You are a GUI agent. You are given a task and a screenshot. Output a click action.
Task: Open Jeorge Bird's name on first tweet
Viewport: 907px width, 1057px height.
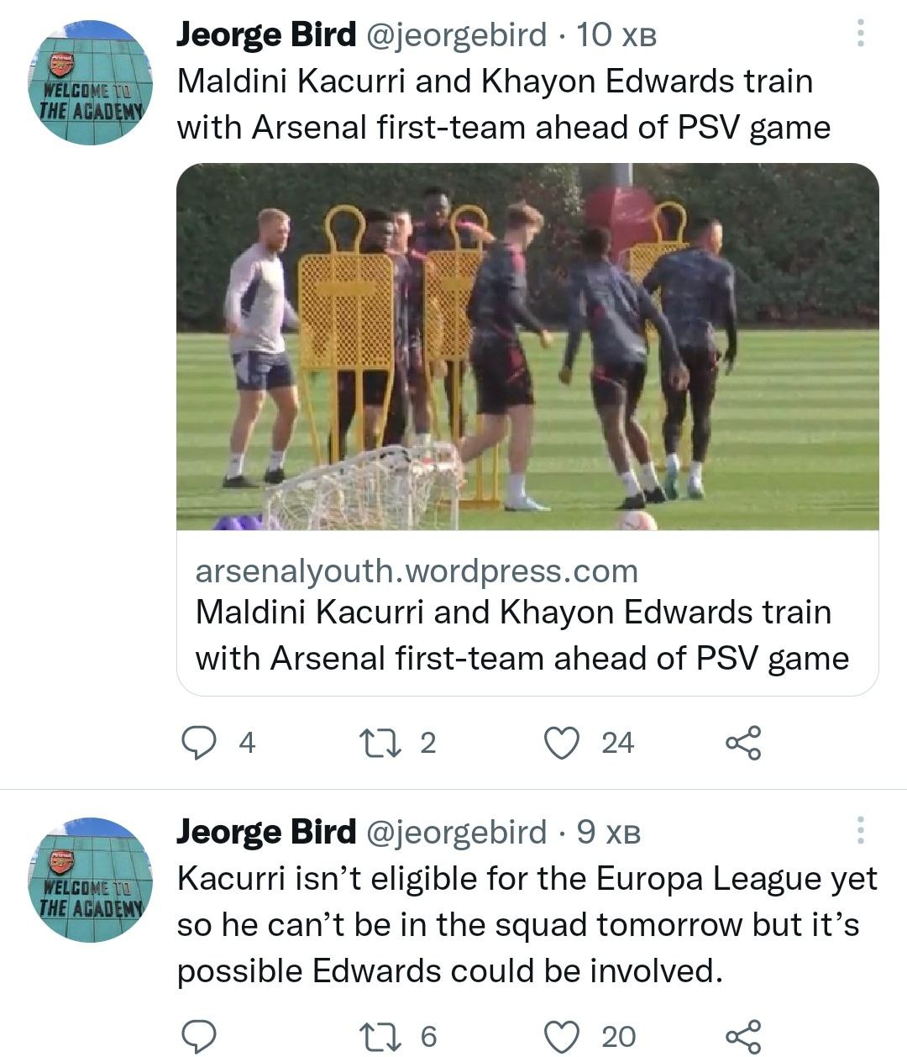pyautogui.click(x=266, y=34)
